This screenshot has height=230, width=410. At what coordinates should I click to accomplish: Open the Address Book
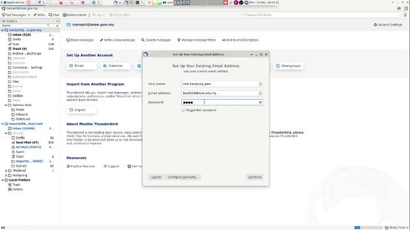(74, 15)
